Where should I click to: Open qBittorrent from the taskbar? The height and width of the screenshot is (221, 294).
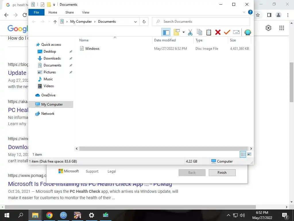click(x=63, y=215)
